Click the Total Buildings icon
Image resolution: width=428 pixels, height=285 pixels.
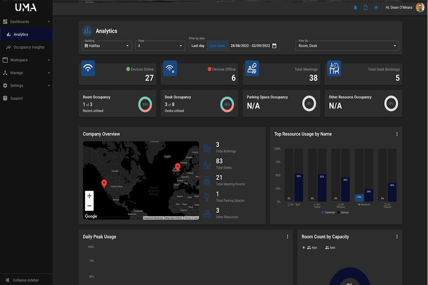point(207,148)
